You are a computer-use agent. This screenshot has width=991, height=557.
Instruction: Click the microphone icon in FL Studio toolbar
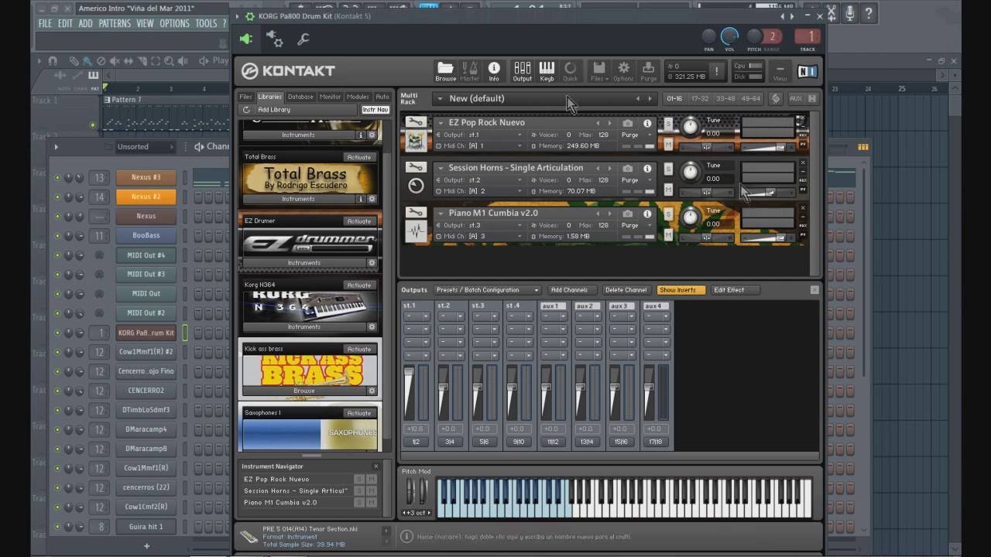click(x=849, y=13)
